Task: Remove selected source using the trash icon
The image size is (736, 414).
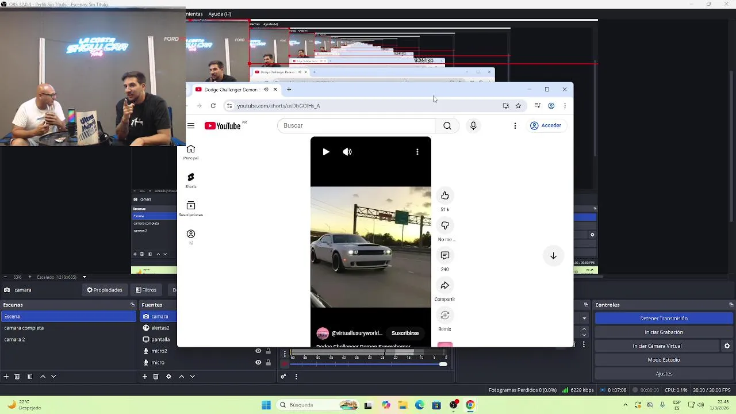Action: 156,377
